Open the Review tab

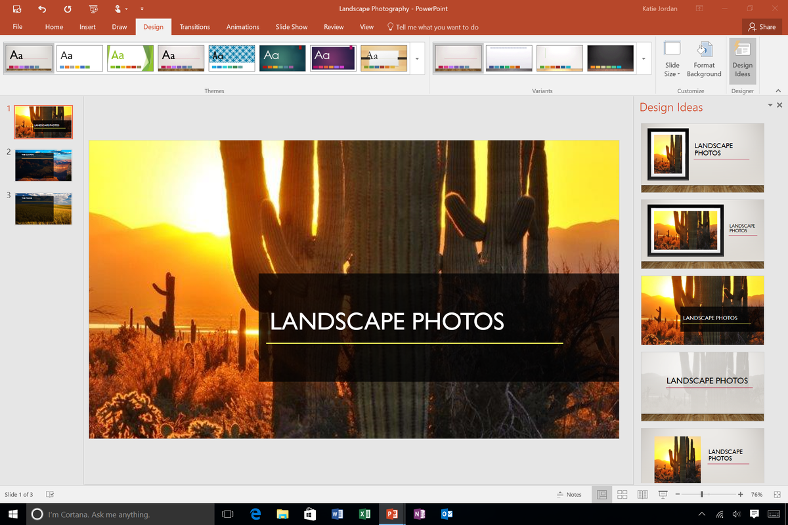[x=333, y=27]
